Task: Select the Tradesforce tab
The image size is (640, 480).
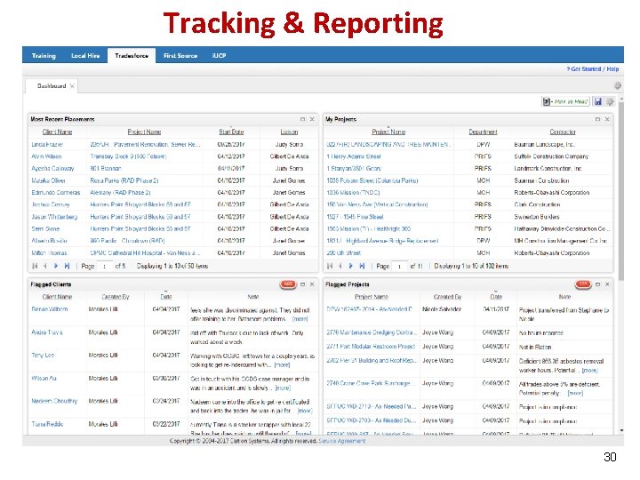Action: pyautogui.click(x=132, y=55)
